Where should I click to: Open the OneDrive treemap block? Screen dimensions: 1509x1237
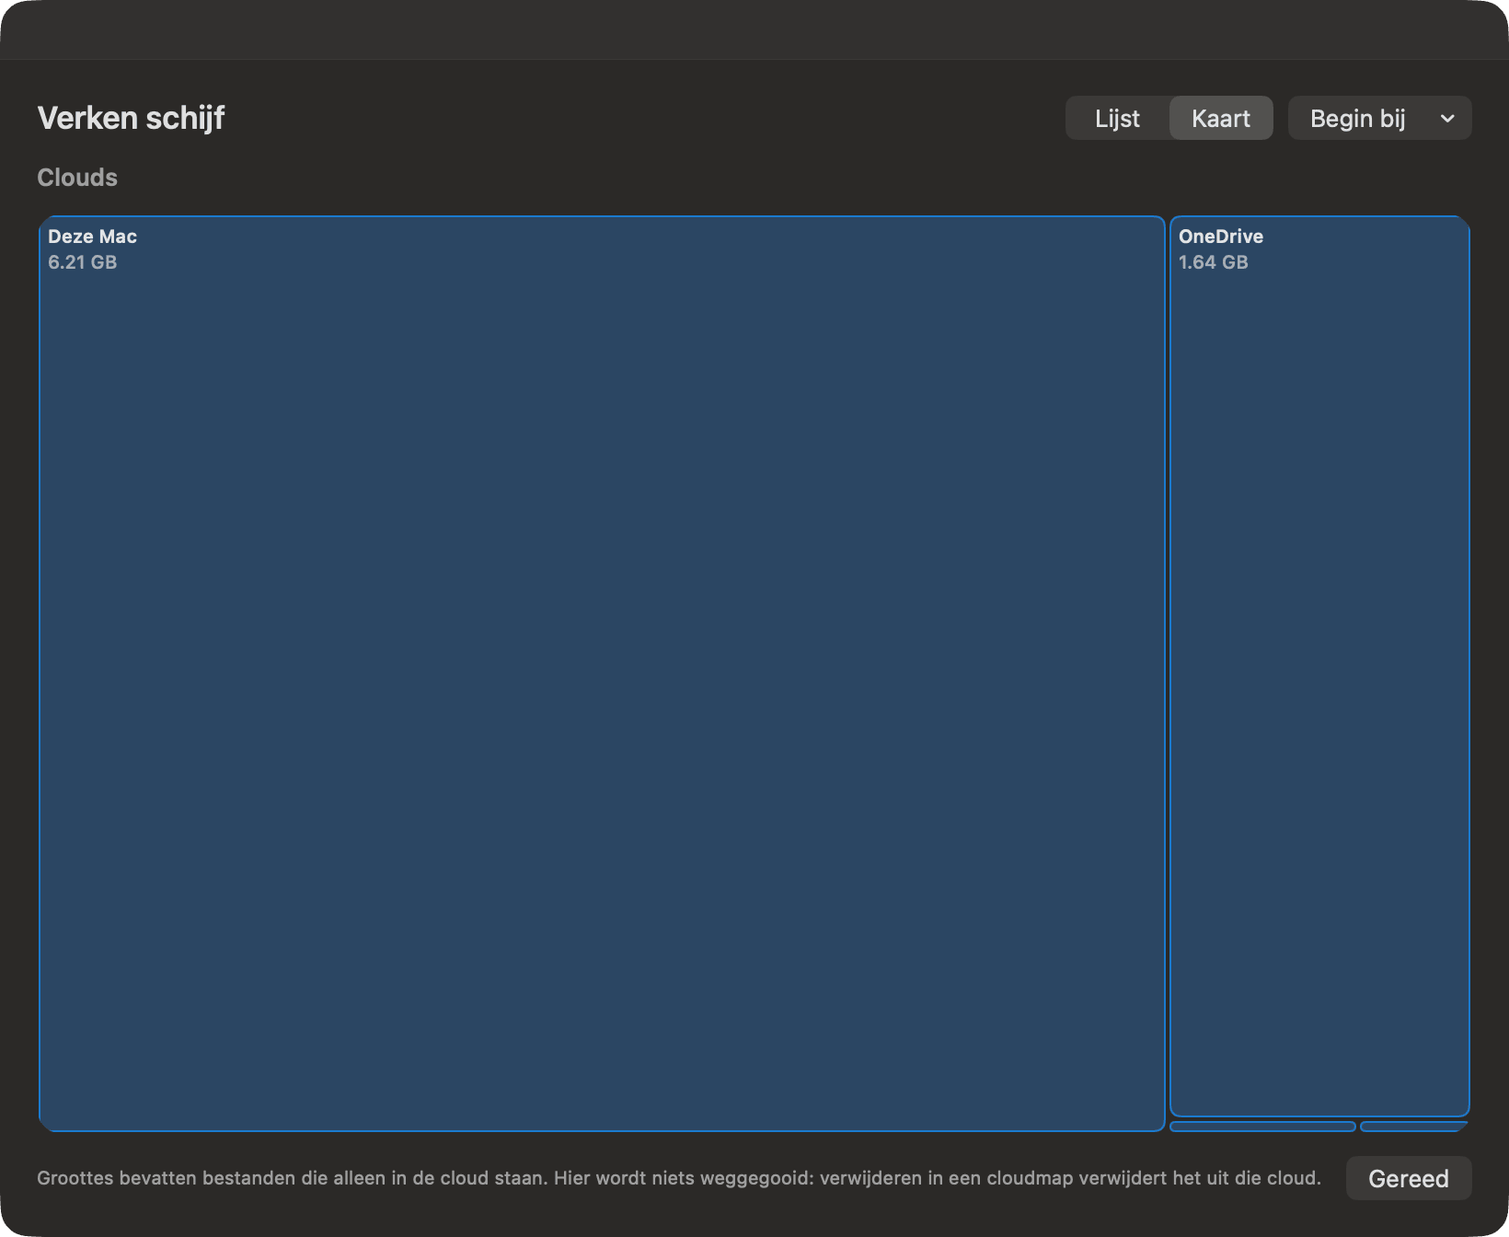tap(1319, 666)
